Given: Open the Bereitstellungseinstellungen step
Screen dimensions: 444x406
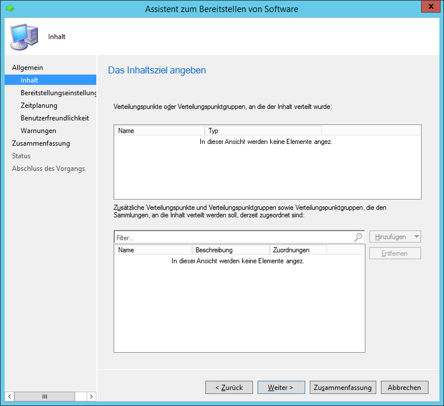Looking at the screenshot, I should 57,93.
